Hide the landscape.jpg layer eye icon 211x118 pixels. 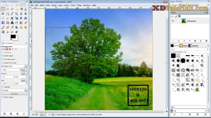173,21
